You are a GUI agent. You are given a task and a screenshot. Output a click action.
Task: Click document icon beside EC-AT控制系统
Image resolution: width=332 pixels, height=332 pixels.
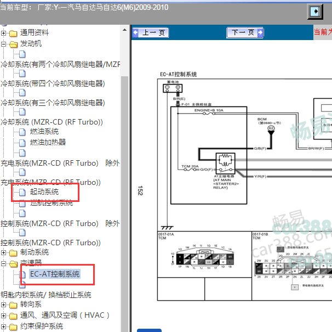[22, 274]
